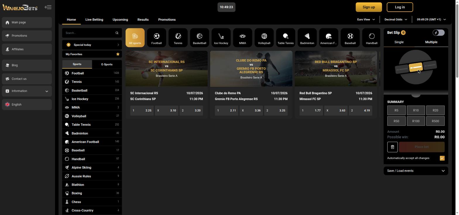Select the Volleyball icon tile
Viewport: 459px width, 215px height.
click(264, 38)
